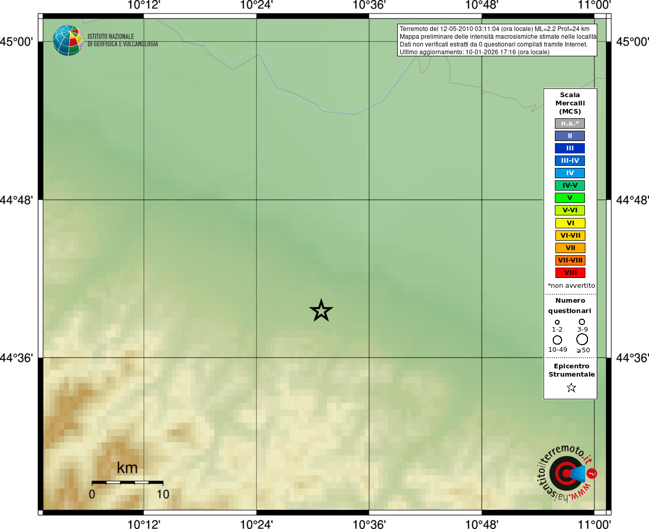Click the epicenter star on the map
Viewport: 649px width, 529px height.
[x=321, y=310]
